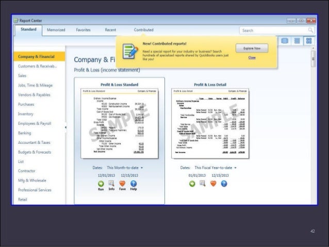Screen dimensions: 329x247
Task: Click the Profit & Loss Detail title
Action: [210, 85]
